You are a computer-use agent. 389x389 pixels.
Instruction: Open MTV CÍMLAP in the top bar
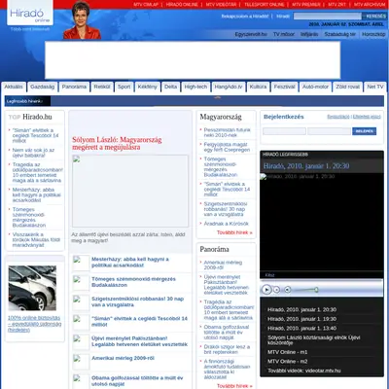tap(146, 5)
